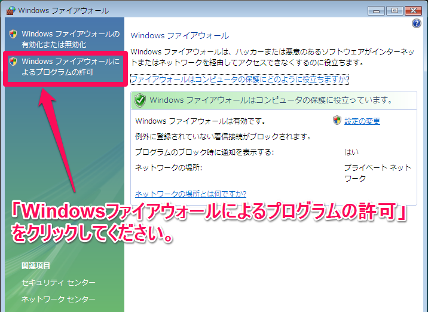Minimize the Windows ファイアウォール window
Screen dimensions: 428x312
[x=376, y=11]
